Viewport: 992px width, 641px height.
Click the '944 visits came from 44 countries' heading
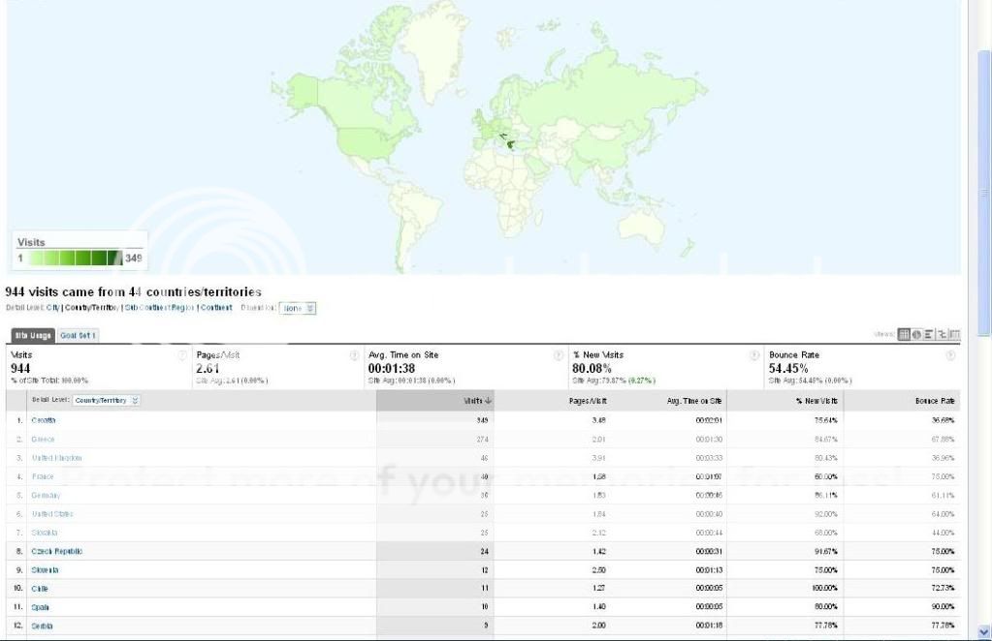click(134, 292)
